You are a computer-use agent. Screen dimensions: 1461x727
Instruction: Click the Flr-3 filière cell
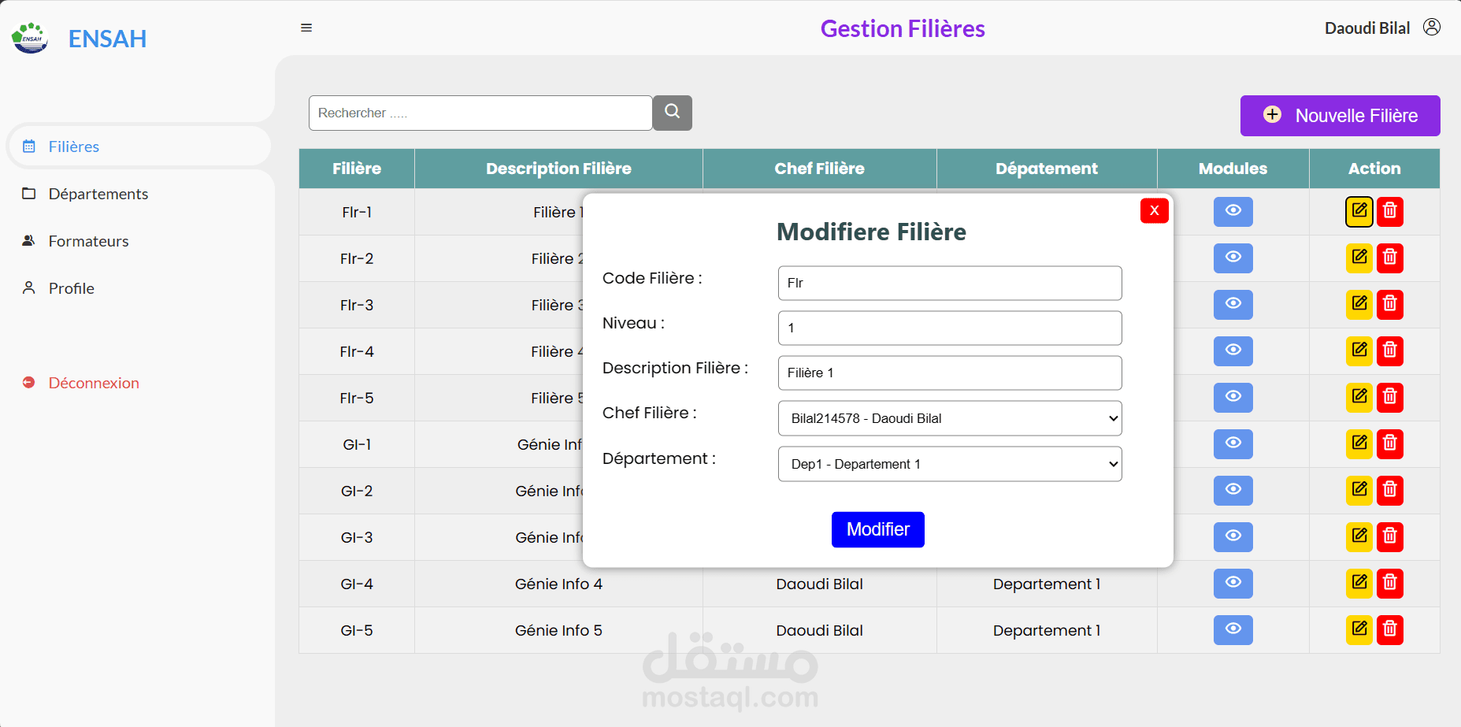pos(357,305)
